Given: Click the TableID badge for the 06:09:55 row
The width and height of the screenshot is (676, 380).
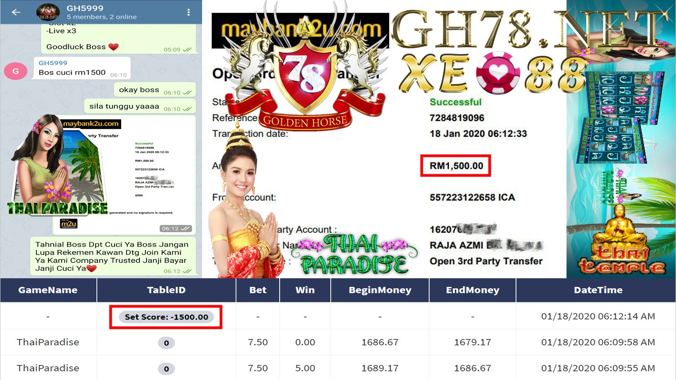Looking at the screenshot, I should [166, 369].
